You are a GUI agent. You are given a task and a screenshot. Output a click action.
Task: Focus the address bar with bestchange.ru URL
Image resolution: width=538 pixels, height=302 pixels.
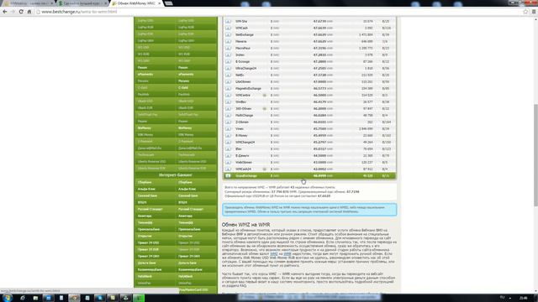(278, 12)
